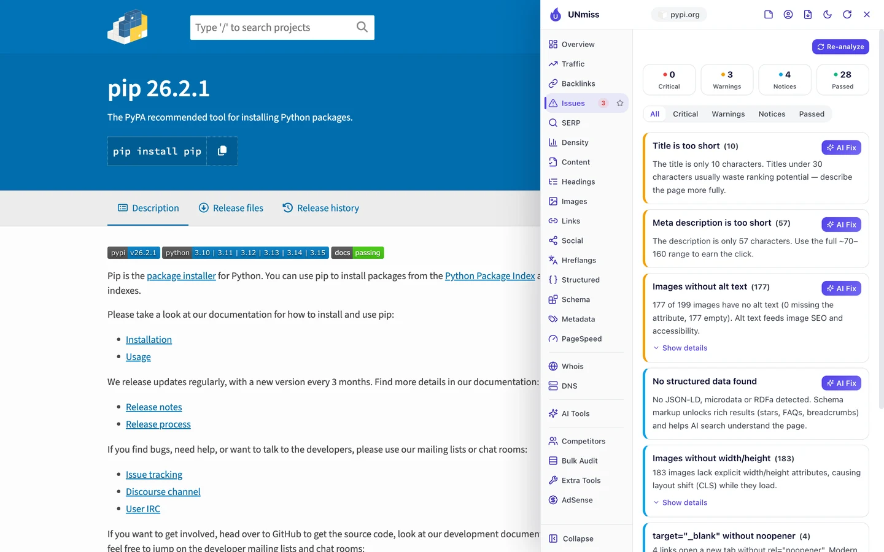Switch to the All filter tab
Viewport: 884px width, 552px height.
(655, 114)
